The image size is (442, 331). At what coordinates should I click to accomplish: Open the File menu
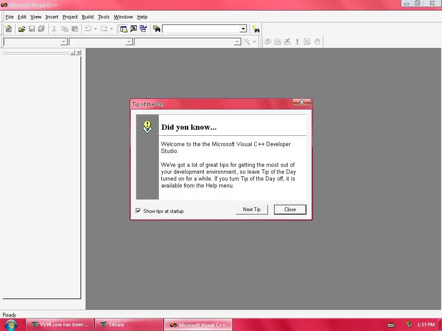click(x=9, y=17)
